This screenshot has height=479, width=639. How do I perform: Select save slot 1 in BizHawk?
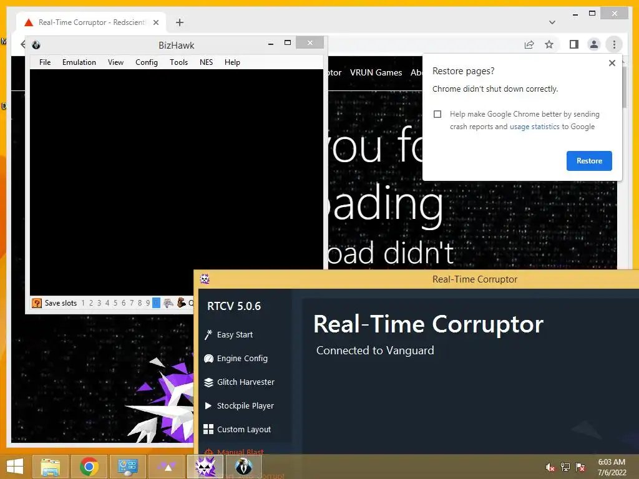point(83,303)
